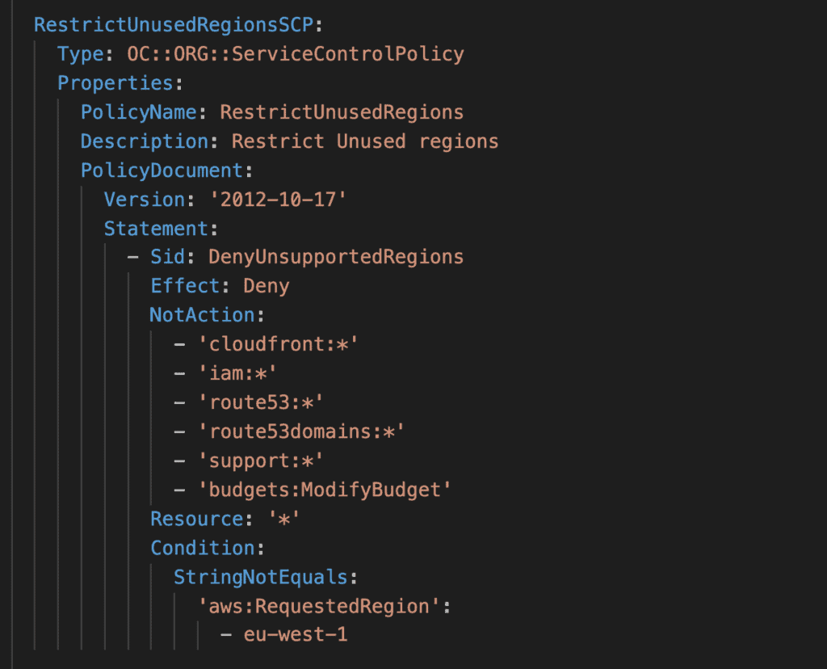Screen dimensions: 827x669
Task: Click the PolicyDocument key
Action: [x=162, y=170]
